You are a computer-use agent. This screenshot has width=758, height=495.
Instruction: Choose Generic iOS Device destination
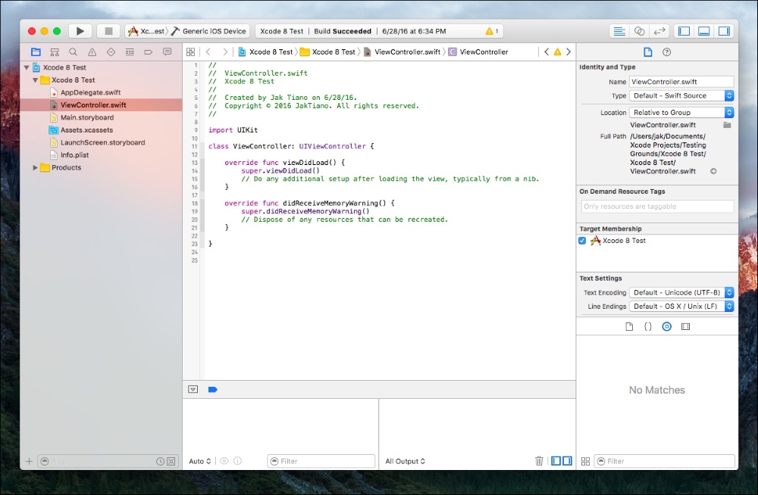[x=209, y=31]
